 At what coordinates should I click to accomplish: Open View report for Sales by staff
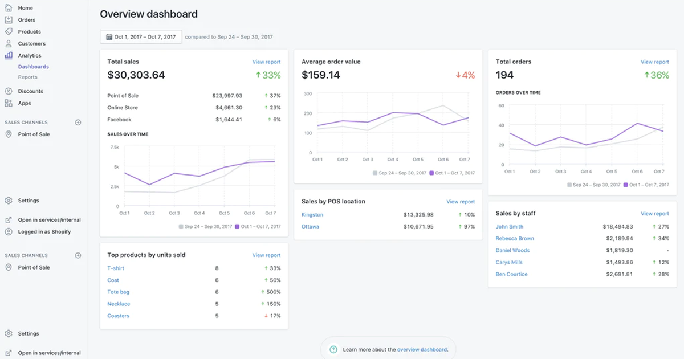pos(654,214)
